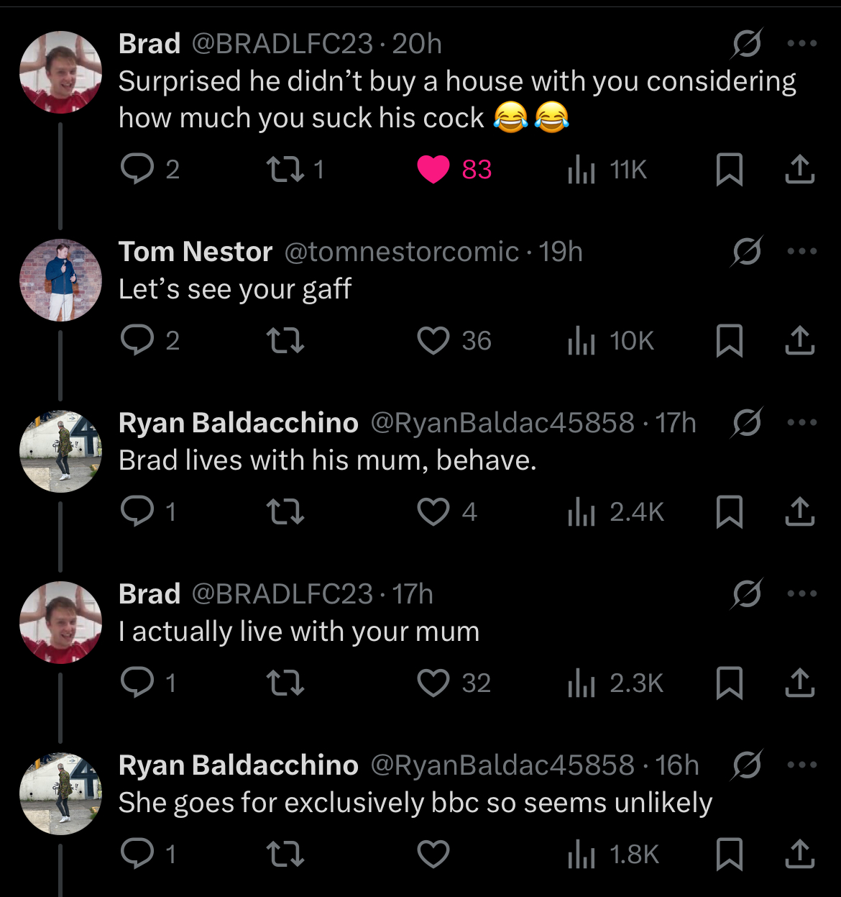The width and height of the screenshot is (841, 897).
Task: Like Ryan's 'Brad lives with his mum' tweet
Action: (x=433, y=511)
